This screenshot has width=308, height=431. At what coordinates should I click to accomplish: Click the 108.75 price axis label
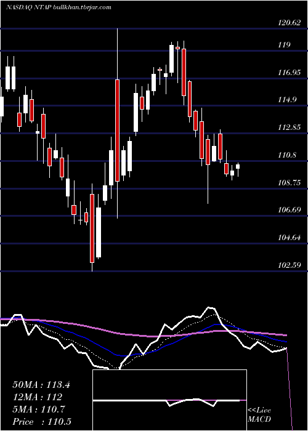point(289,182)
